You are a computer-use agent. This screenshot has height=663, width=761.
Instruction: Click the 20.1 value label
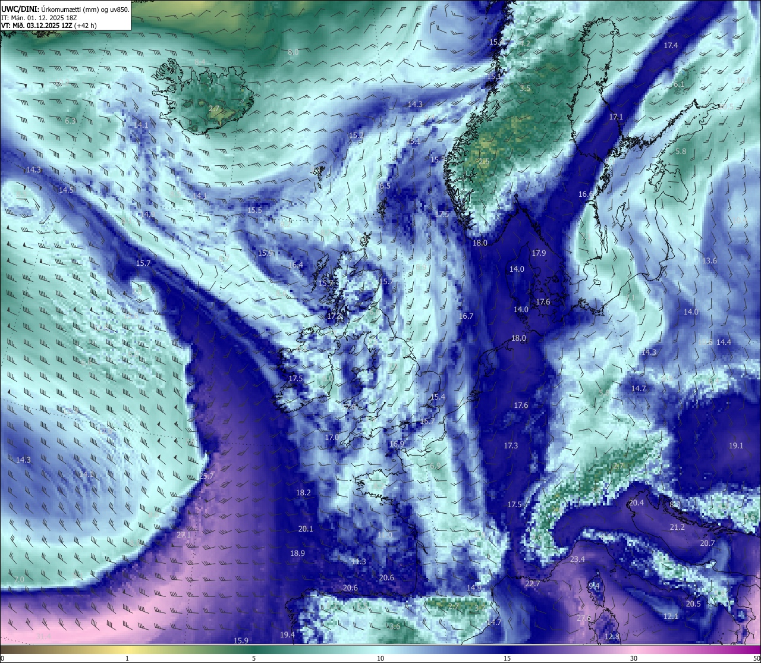click(x=306, y=529)
